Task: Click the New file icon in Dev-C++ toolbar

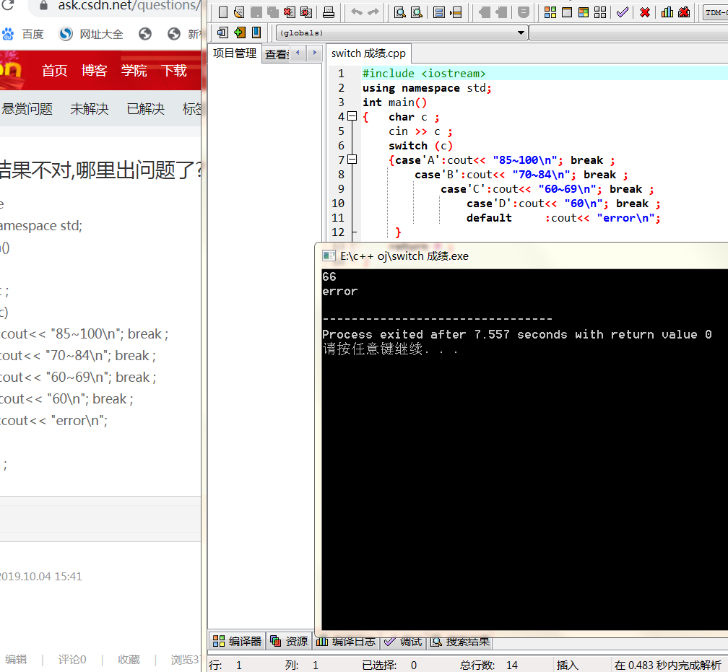Action: (x=223, y=12)
